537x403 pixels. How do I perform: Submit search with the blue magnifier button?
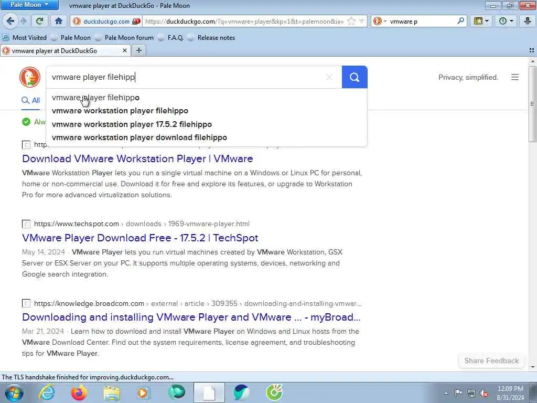point(355,77)
